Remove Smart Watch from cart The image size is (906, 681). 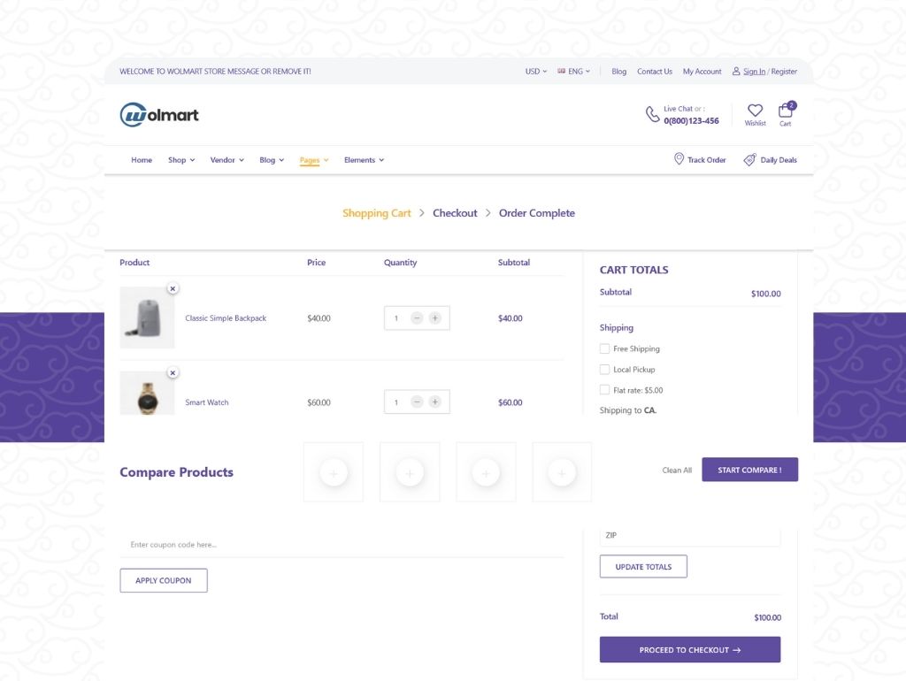[173, 373]
